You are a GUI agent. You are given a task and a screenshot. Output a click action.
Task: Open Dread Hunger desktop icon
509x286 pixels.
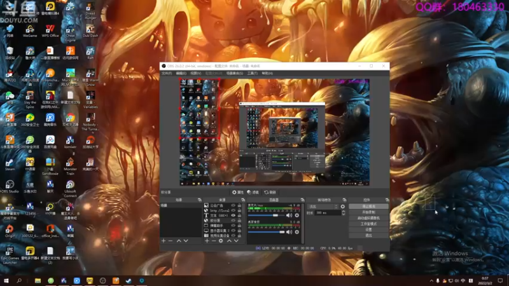[x=90, y=11]
